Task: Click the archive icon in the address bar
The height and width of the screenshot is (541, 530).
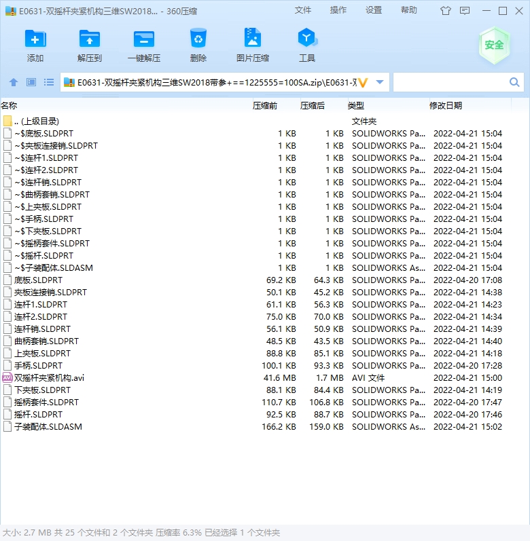Action: coord(69,82)
